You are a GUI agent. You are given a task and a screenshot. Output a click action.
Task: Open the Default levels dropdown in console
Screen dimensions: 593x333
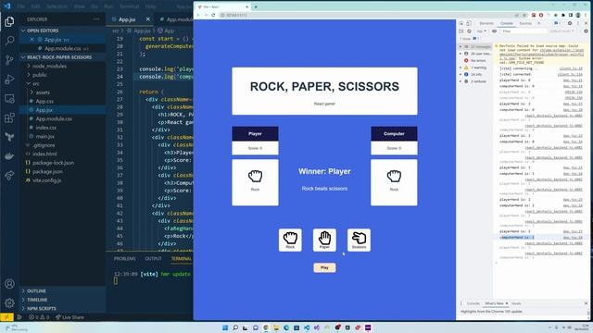(561, 31)
